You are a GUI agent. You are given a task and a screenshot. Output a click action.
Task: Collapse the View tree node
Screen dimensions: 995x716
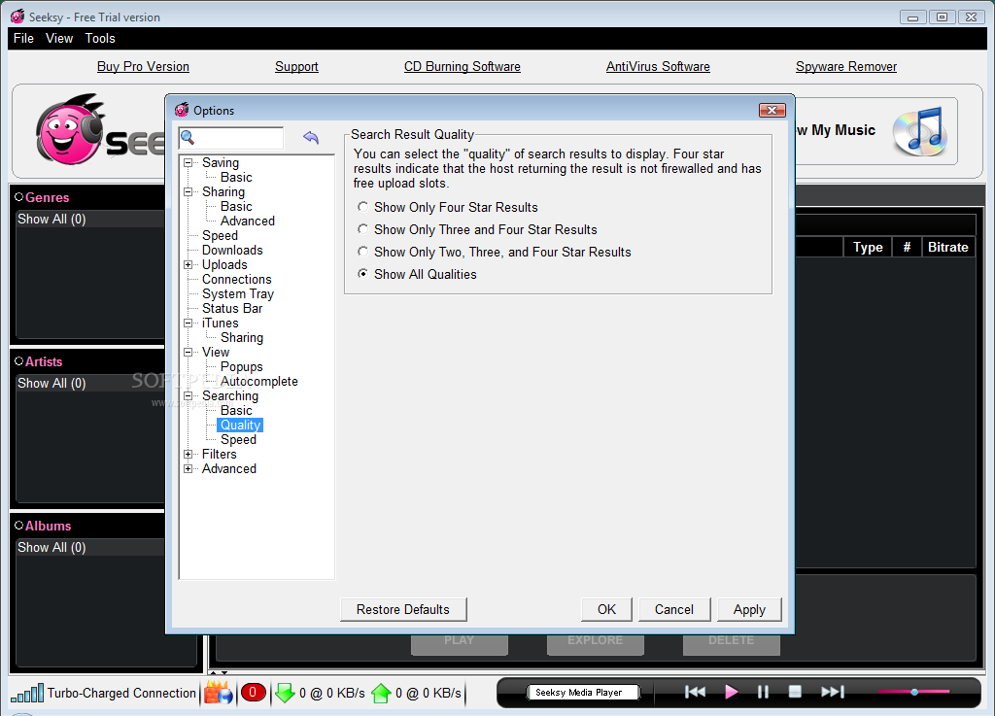click(x=188, y=353)
